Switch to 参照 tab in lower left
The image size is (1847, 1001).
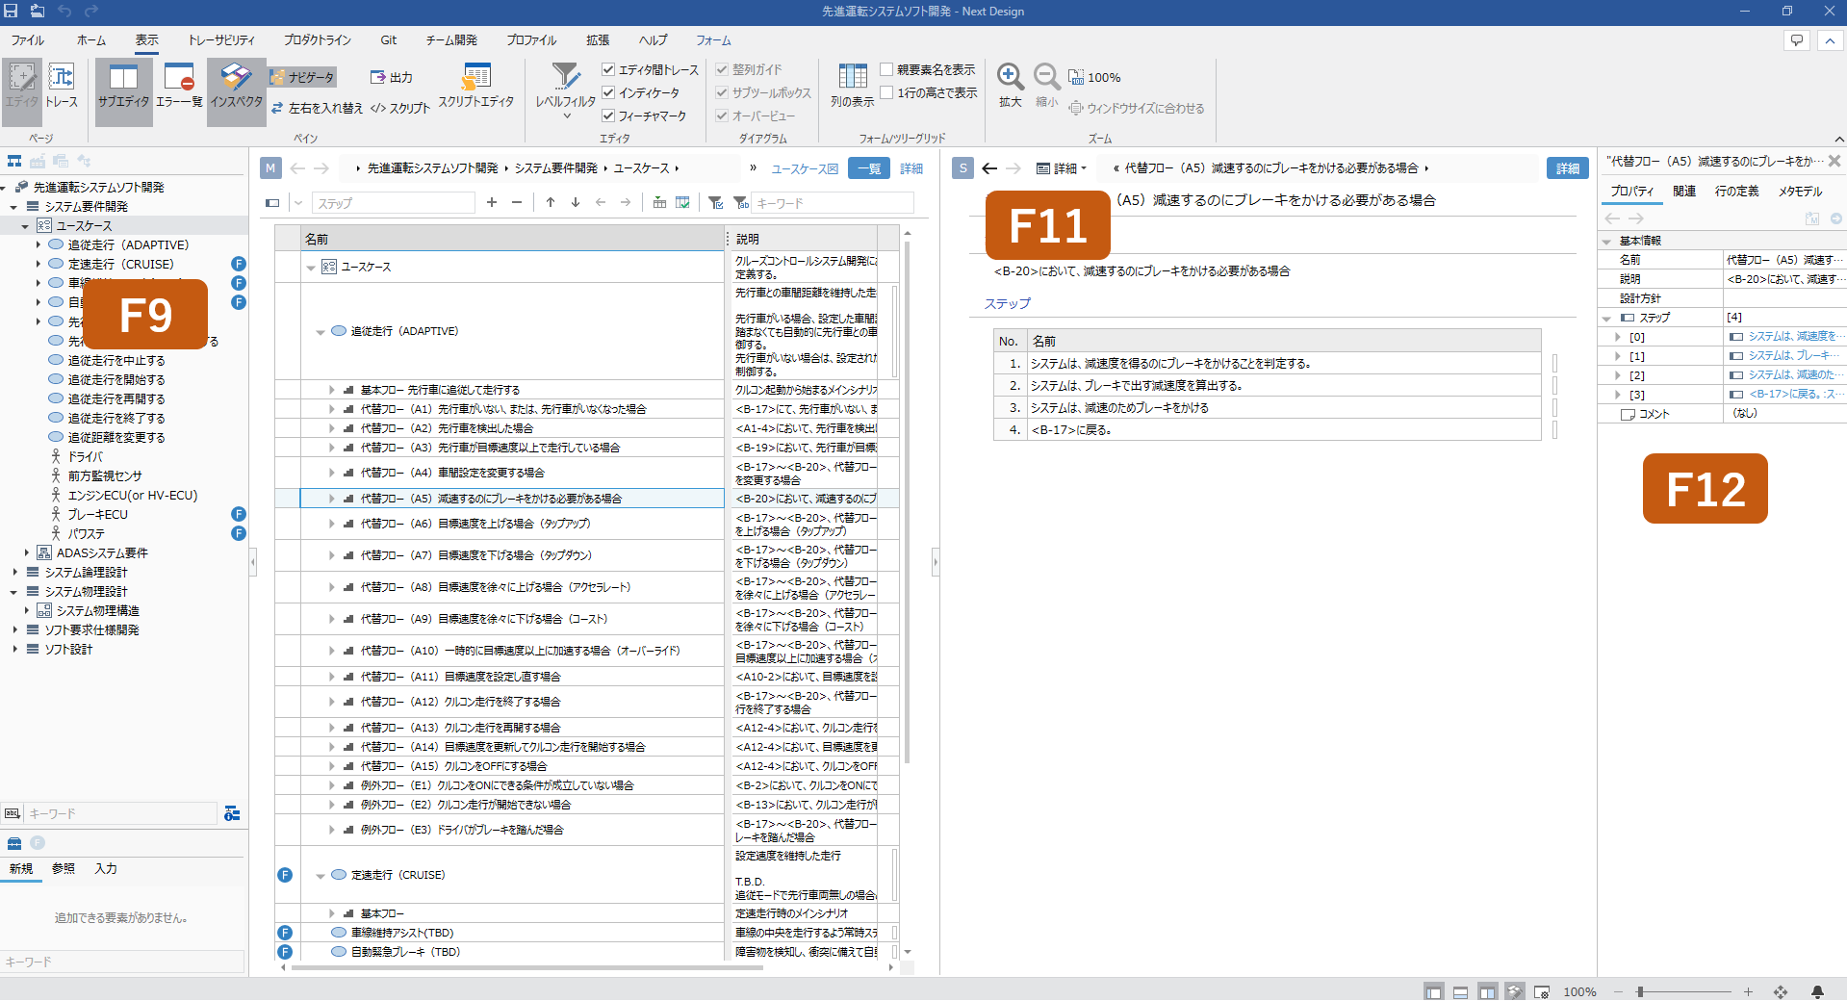click(64, 868)
